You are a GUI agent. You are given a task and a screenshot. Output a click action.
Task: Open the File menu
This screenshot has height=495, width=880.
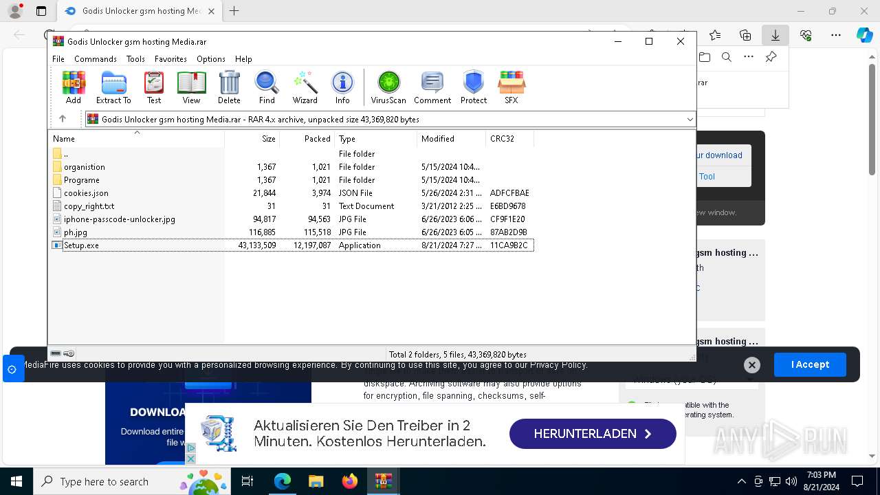coord(58,59)
